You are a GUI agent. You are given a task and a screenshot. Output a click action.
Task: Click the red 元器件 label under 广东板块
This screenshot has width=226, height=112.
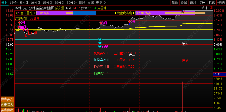point(35,18)
